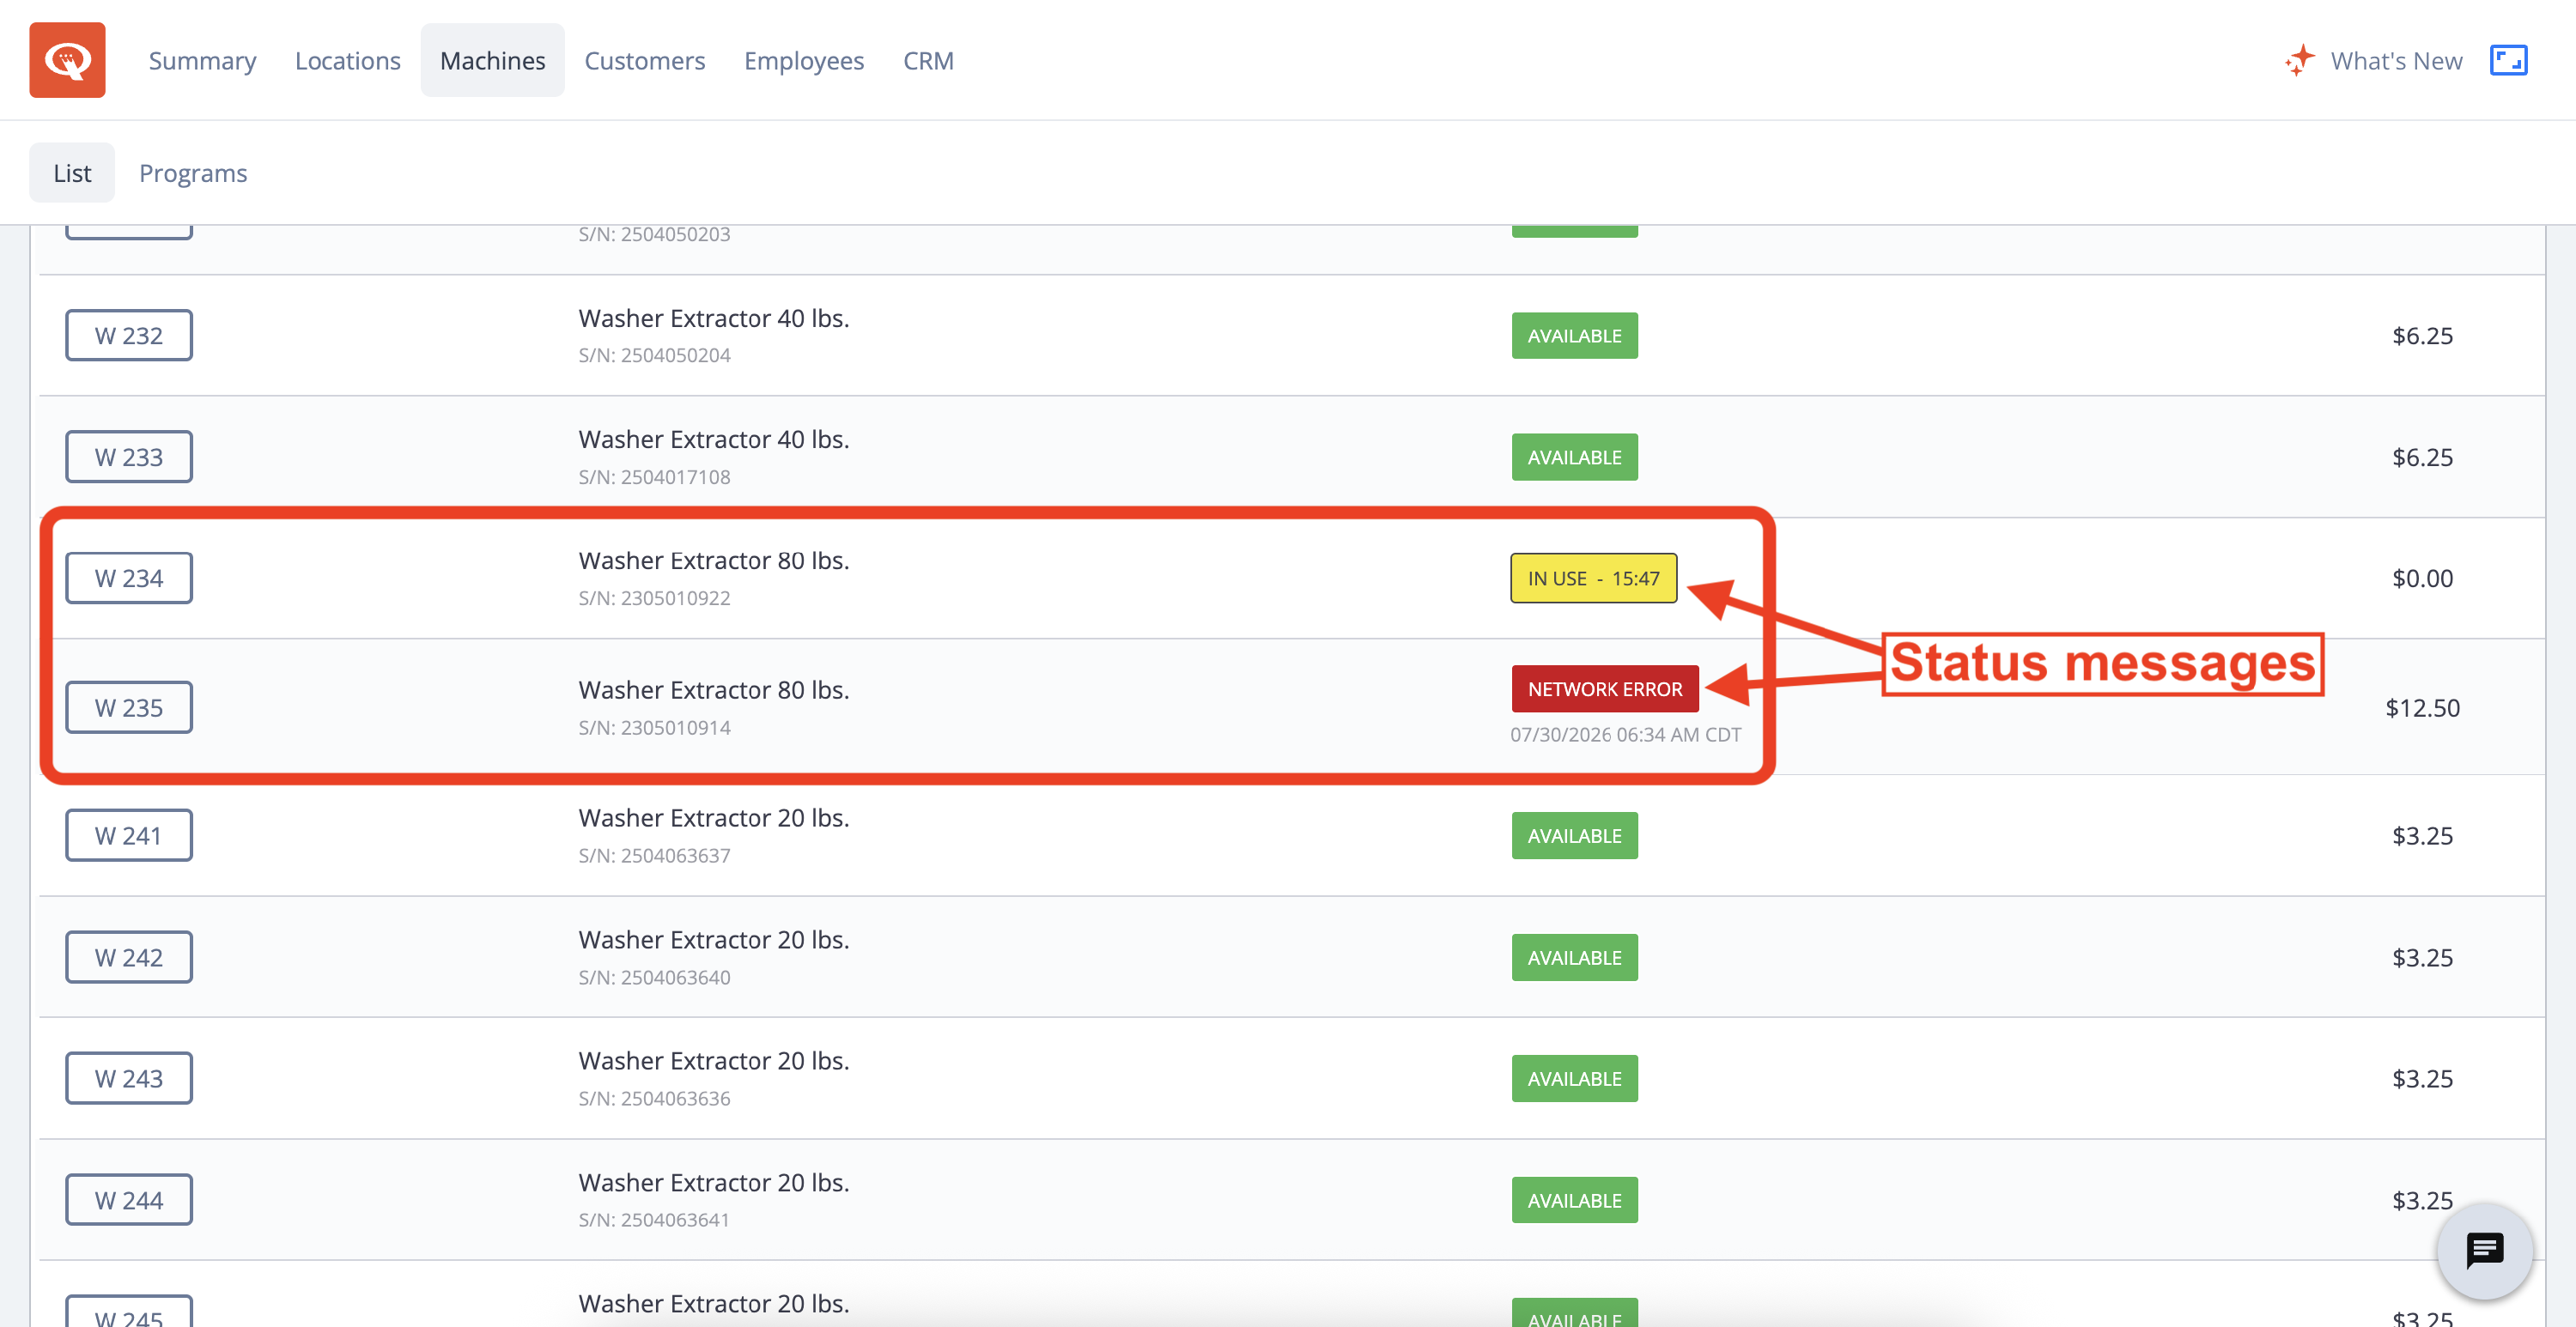
Task: Click the $12.50 price for W 235
Action: (x=2422, y=708)
